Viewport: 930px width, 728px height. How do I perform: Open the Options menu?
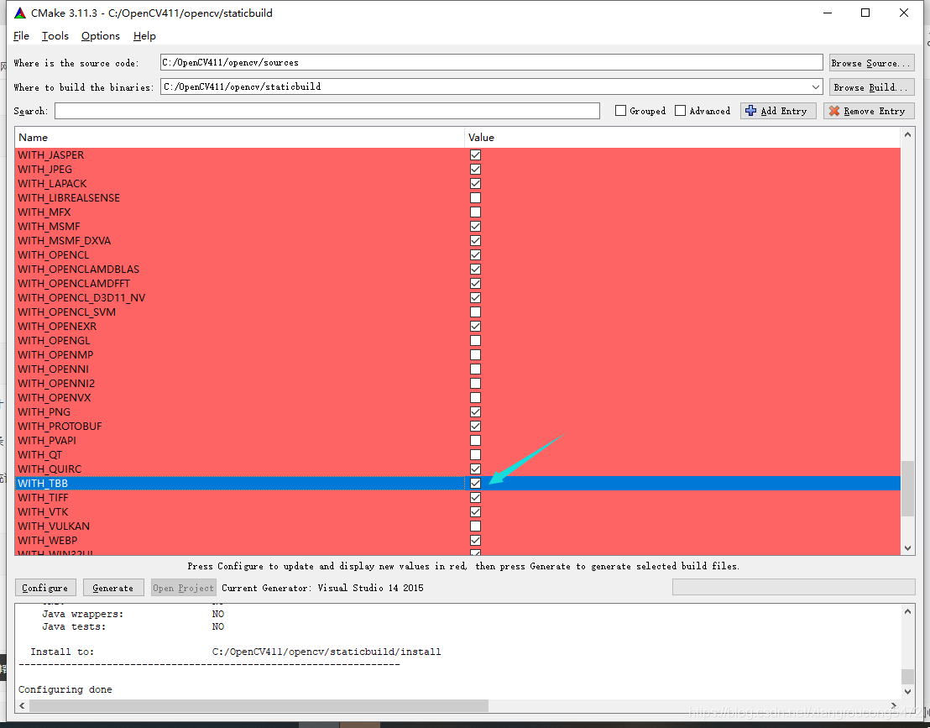[100, 36]
